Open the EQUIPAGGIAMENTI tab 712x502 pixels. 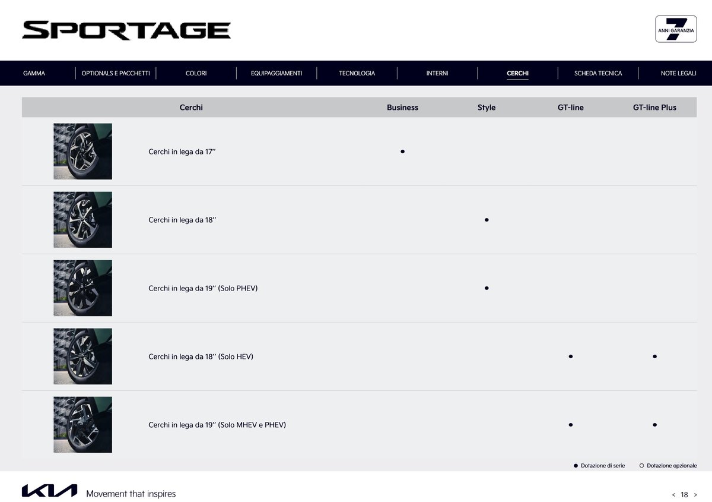click(x=276, y=73)
